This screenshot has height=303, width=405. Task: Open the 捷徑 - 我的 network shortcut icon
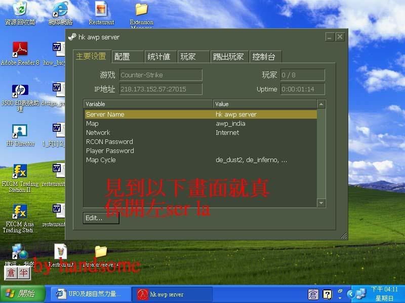pyautogui.click(x=20, y=251)
